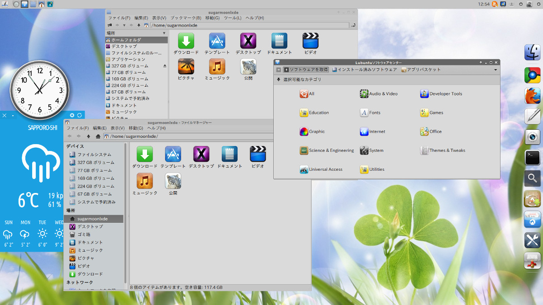Launch Chrome browser from the dock
The image size is (543, 305).
pyautogui.click(x=533, y=75)
